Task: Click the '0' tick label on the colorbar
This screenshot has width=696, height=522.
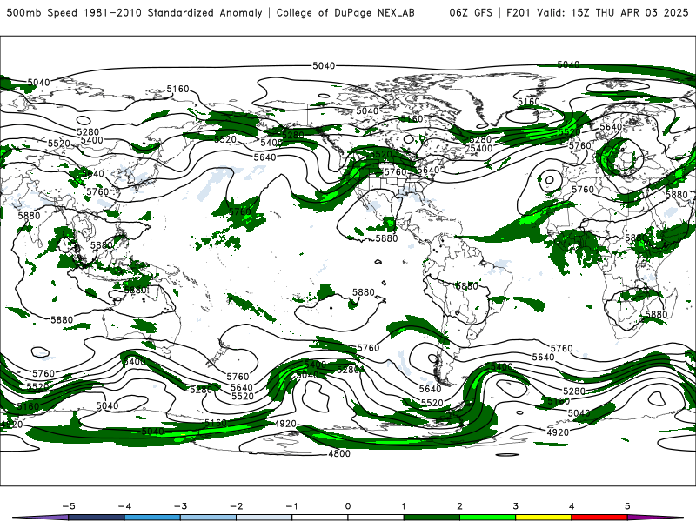Action: click(x=347, y=506)
